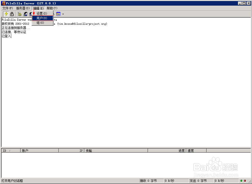Click the tim.kosse@filezilla-project.org email text
The width and height of the screenshot is (252, 184).
(82, 24)
